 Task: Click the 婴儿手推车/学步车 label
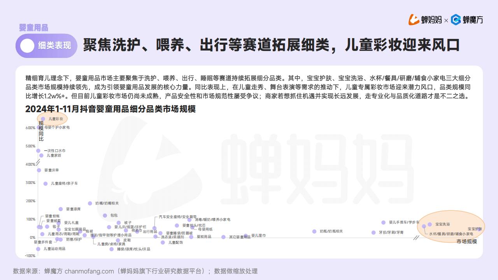(x=404, y=222)
